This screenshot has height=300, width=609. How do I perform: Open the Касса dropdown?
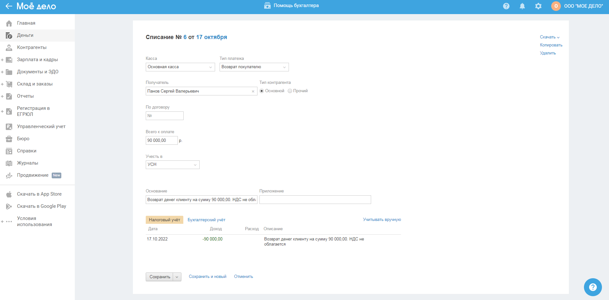180,67
